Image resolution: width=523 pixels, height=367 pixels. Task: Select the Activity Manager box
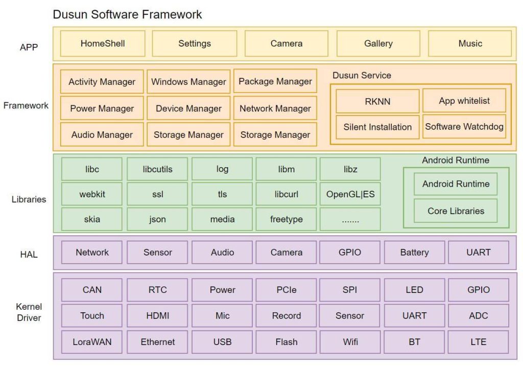(102, 81)
